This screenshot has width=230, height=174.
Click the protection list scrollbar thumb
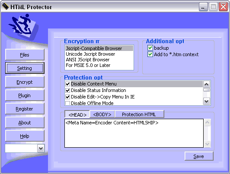point(207,90)
